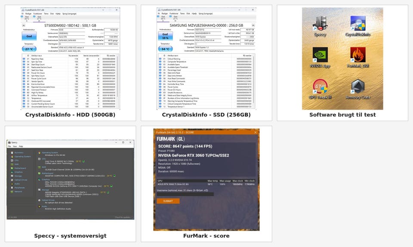Select the Spin-Up Time row in the HDD table
Image resolution: width=413 pixels, height=247 pixels.
pyautogui.click(x=69, y=62)
